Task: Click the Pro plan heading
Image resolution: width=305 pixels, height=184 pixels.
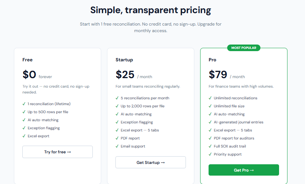Action: [212, 60]
